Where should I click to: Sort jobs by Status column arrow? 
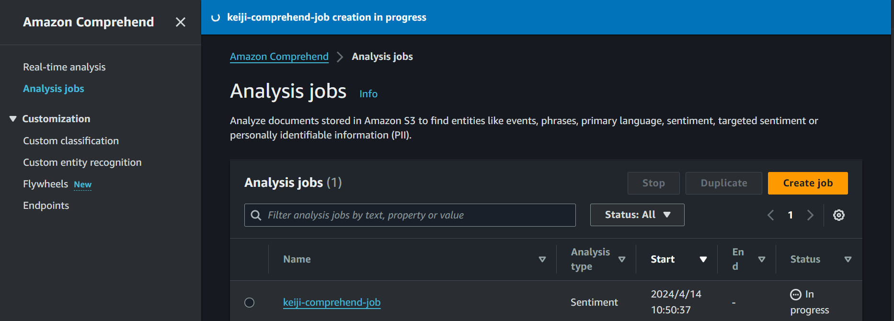(848, 259)
